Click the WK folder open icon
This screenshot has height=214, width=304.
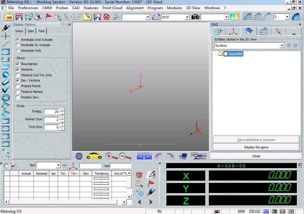(9, 17)
